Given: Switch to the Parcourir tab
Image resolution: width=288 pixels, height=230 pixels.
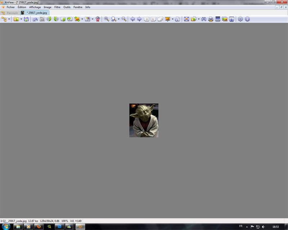Looking at the screenshot, I should click(10, 13).
